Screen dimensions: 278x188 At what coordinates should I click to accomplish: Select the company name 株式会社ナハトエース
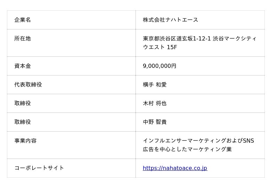(170, 20)
